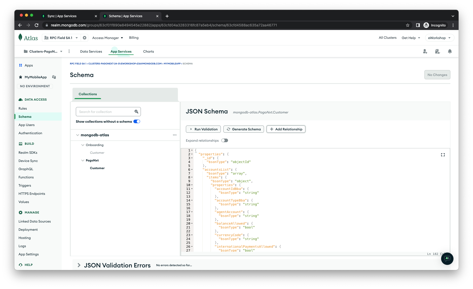Click the Manage gear icon
473x289 pixels.
(x=21, y=213)
